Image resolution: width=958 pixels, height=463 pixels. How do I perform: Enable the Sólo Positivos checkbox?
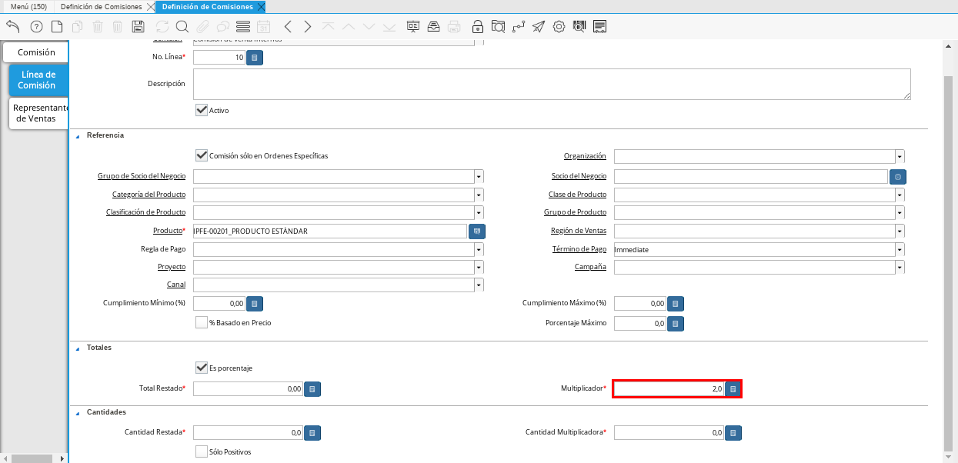202,451
